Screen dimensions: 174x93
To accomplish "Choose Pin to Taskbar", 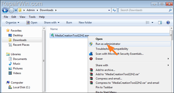I will pos(104,87).
